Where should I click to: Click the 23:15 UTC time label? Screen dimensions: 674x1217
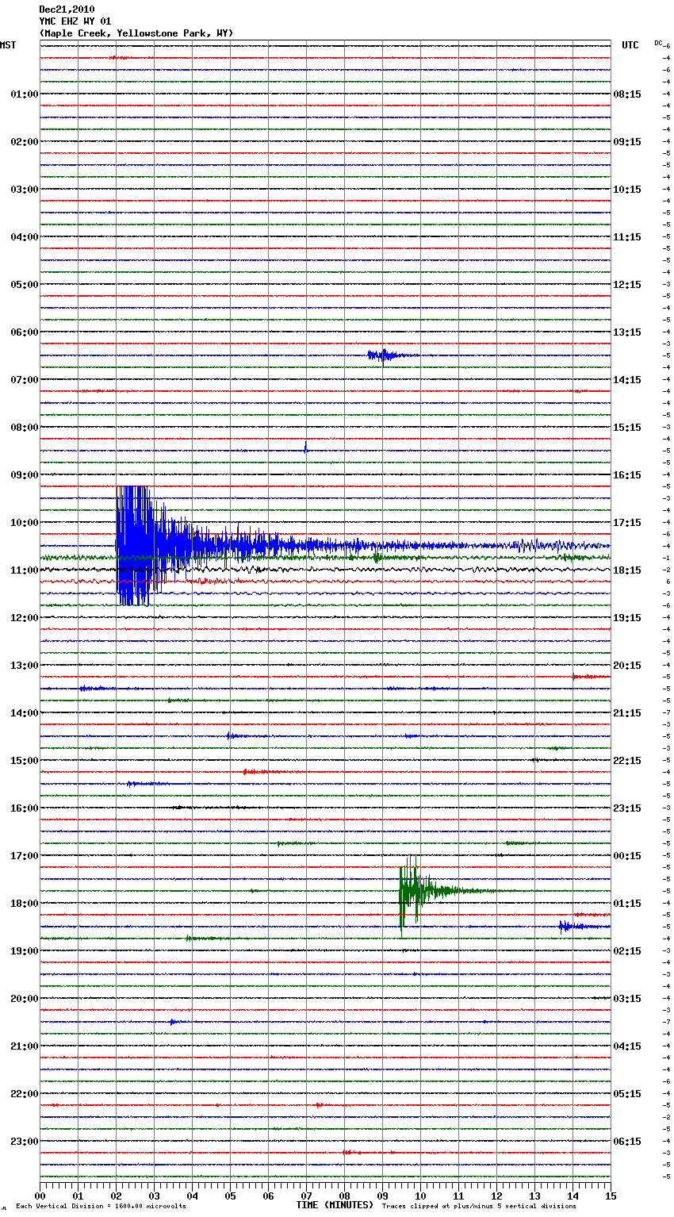(627, 808)
